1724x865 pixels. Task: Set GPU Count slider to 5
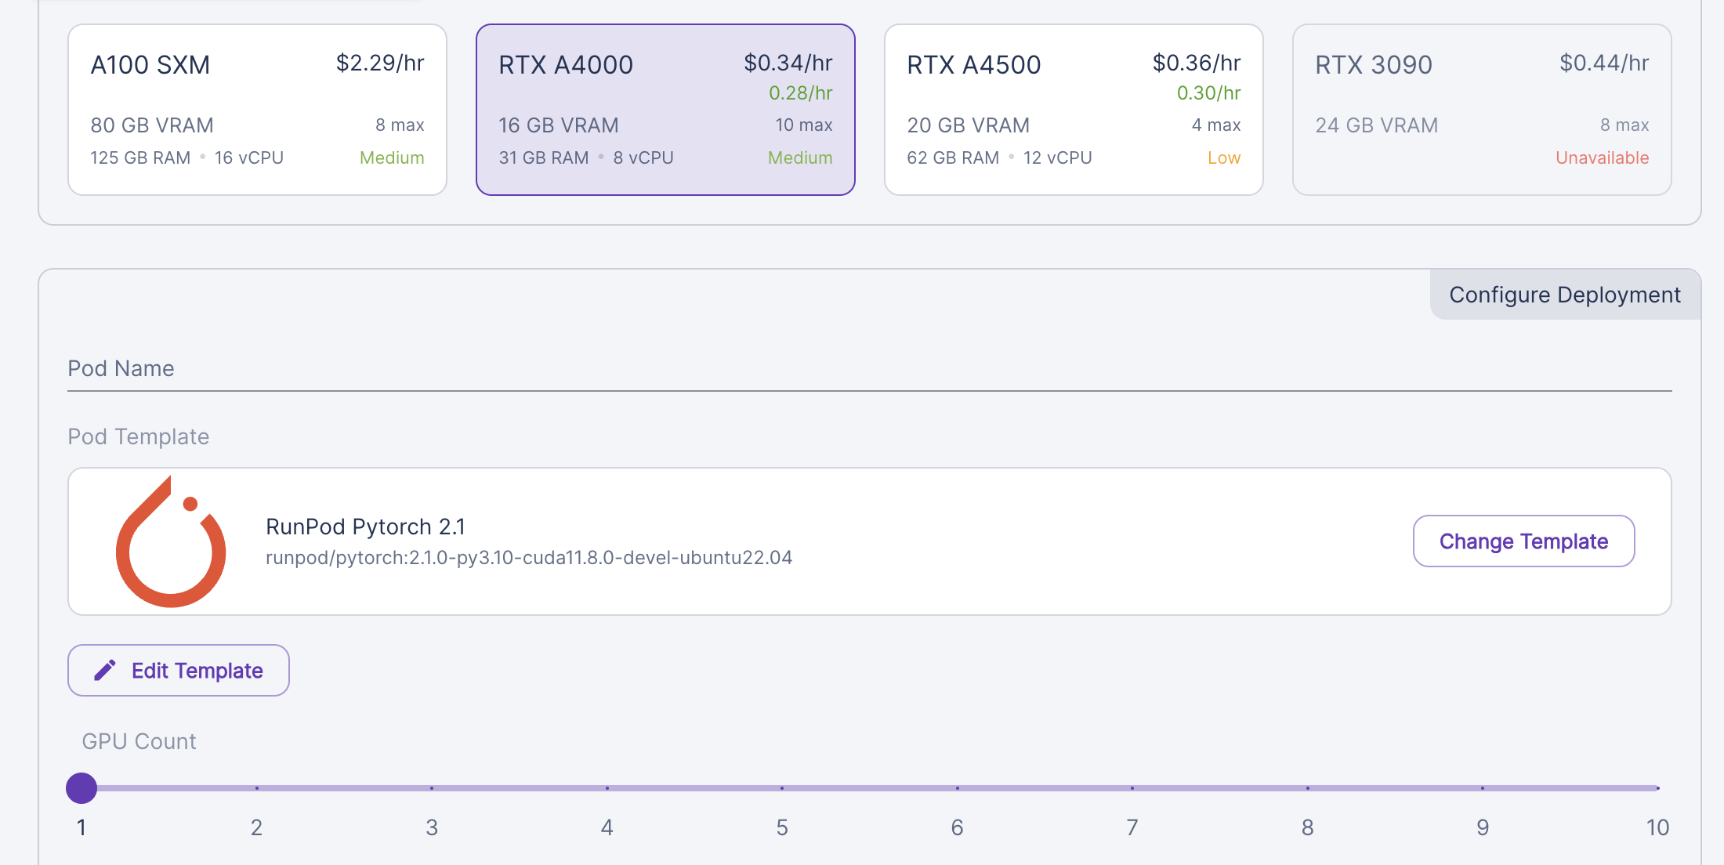tap(782, 788)
